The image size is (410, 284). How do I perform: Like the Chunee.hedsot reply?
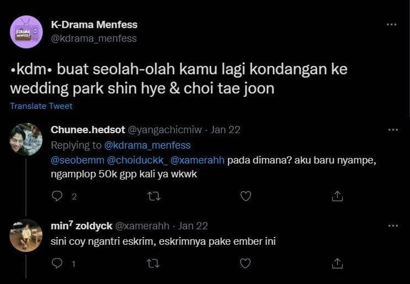click(246, 196)
